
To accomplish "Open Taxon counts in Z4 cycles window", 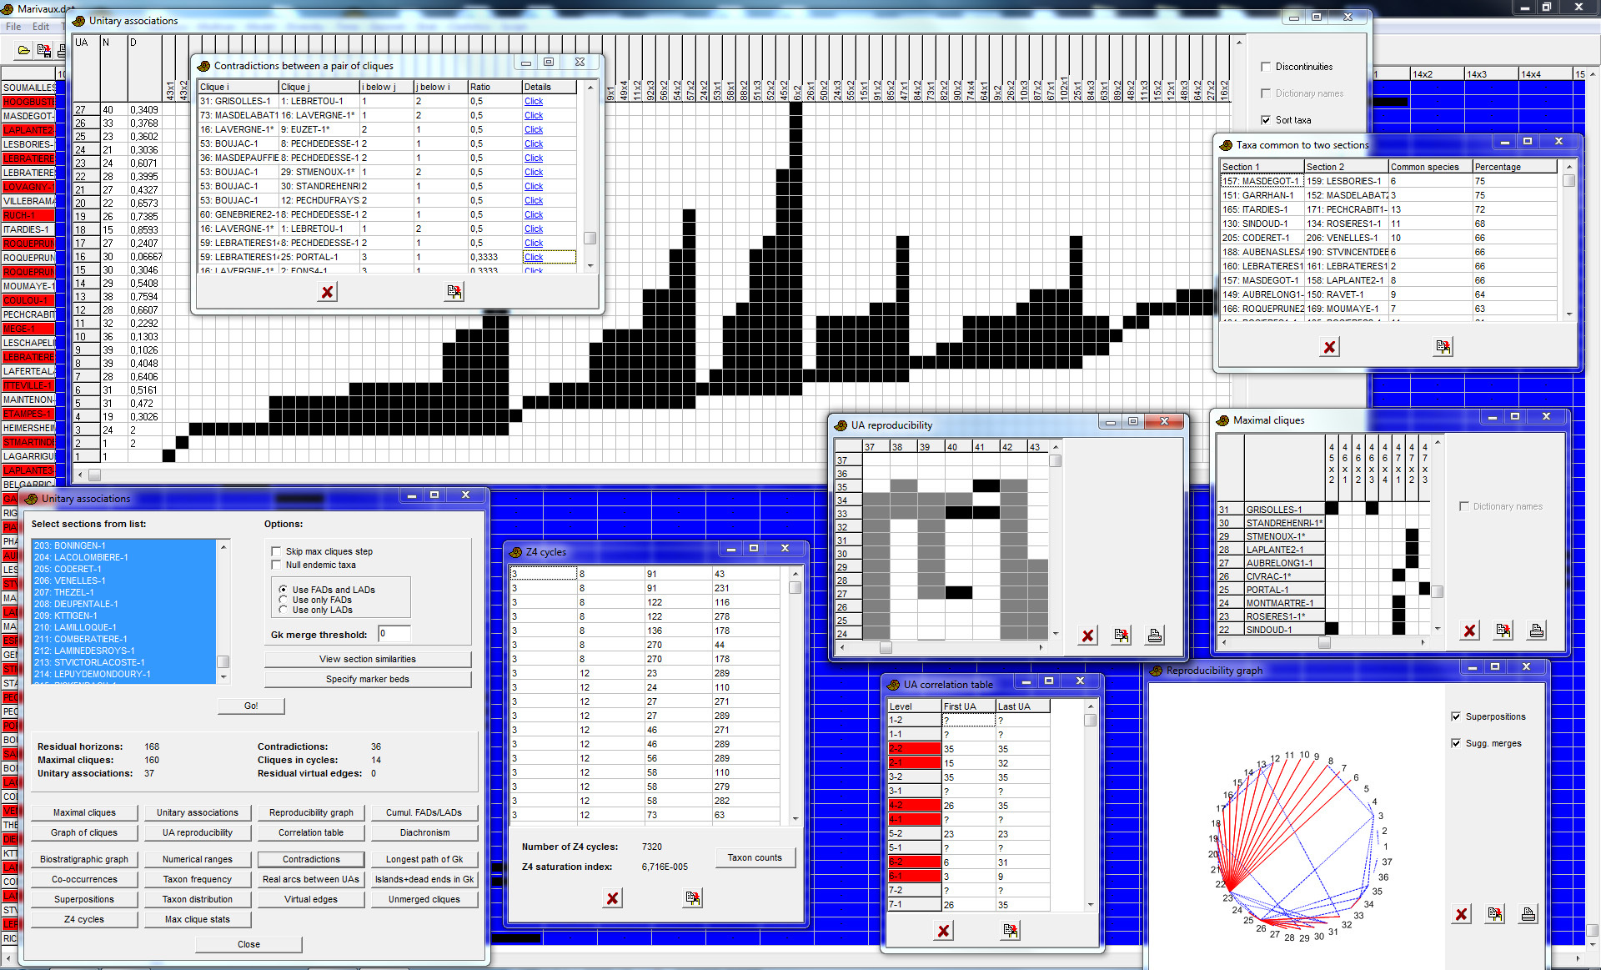I will tap(755, 857).
